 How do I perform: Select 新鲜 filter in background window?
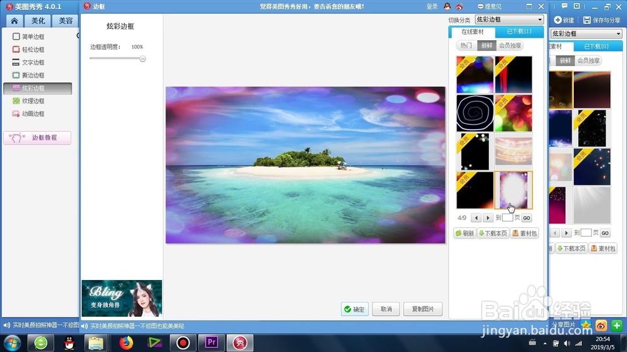coord(565,61)
